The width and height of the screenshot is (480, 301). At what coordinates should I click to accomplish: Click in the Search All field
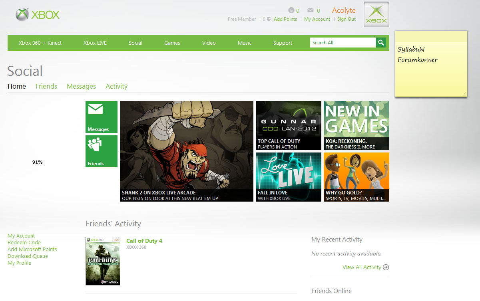point(343,43)
